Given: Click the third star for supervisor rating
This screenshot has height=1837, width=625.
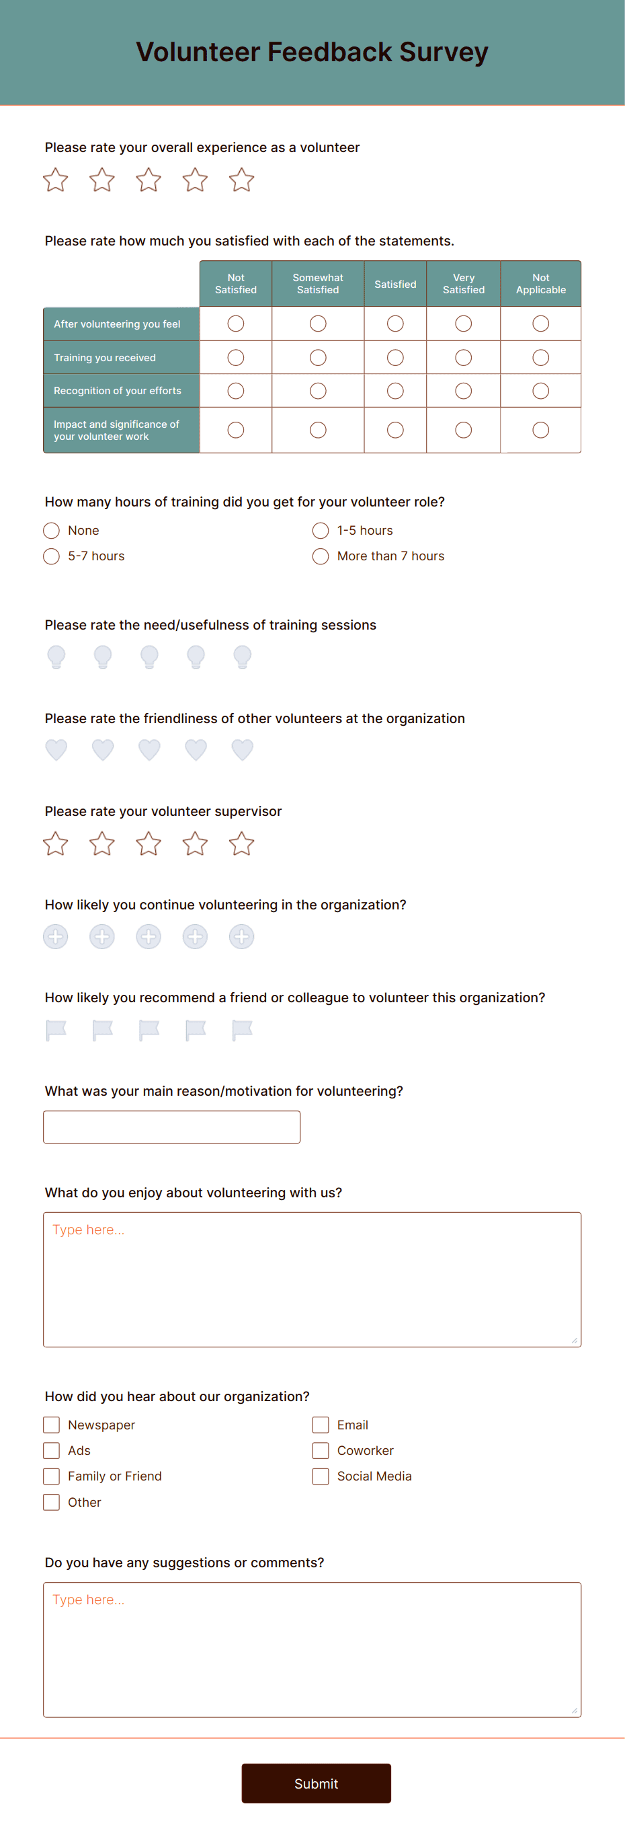Looking at the screenshot, I should point(149,843).
